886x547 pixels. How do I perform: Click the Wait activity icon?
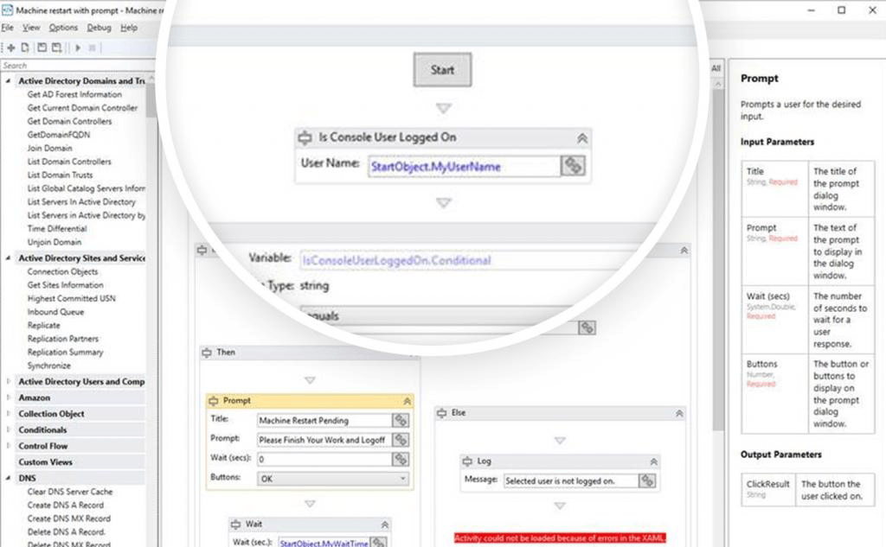click(x=235, y=525)
